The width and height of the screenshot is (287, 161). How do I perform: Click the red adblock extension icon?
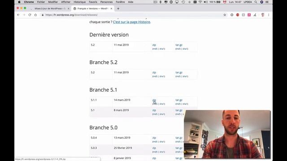pyautogui.click(x=238, y=15)
